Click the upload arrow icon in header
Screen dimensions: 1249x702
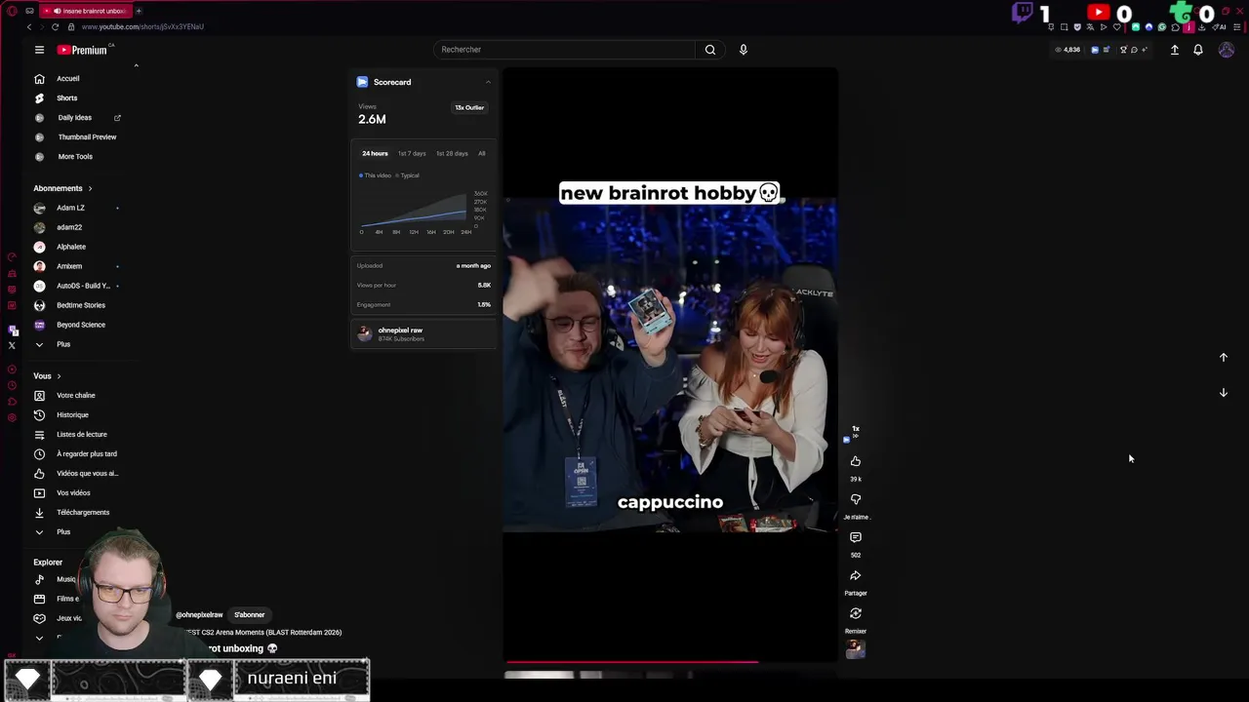(1175, 50)
